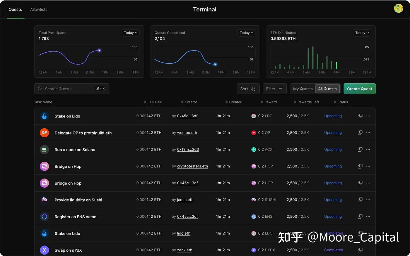The height and width of the screenshot is (256, 410).
Task: Click the Quests Completed chart endpoint marker
Action: point(215,64)
